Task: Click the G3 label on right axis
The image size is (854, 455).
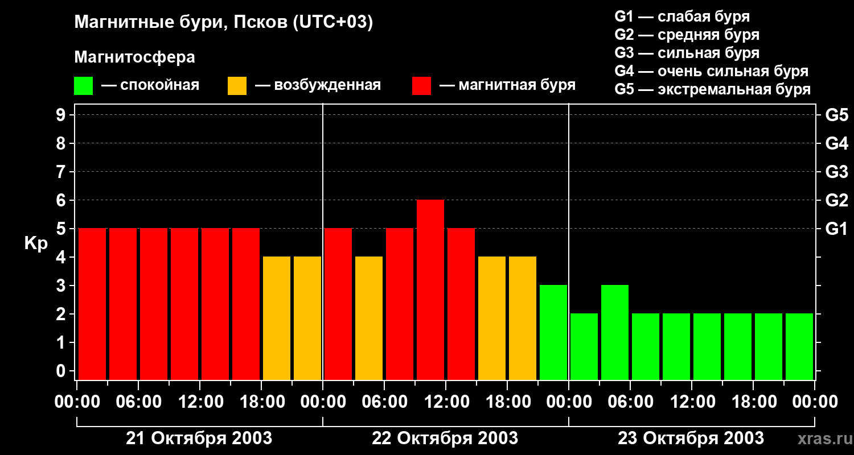Action: tap(836, 172)
